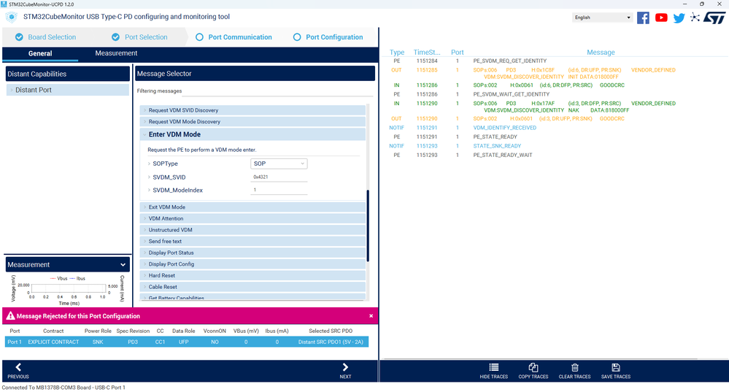Select Board Selection step
729x392 pixels.
[45, 37]
